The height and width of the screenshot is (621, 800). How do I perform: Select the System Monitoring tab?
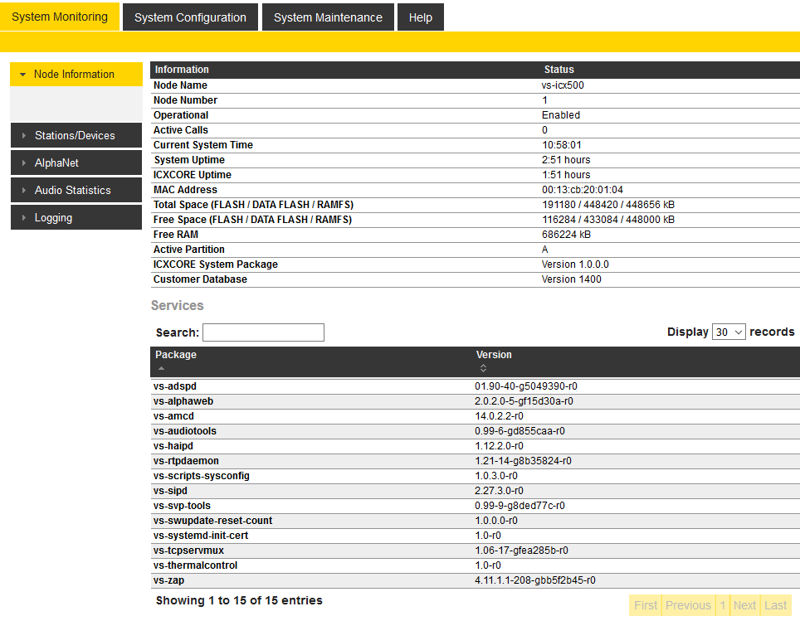[x=60, y=17]
